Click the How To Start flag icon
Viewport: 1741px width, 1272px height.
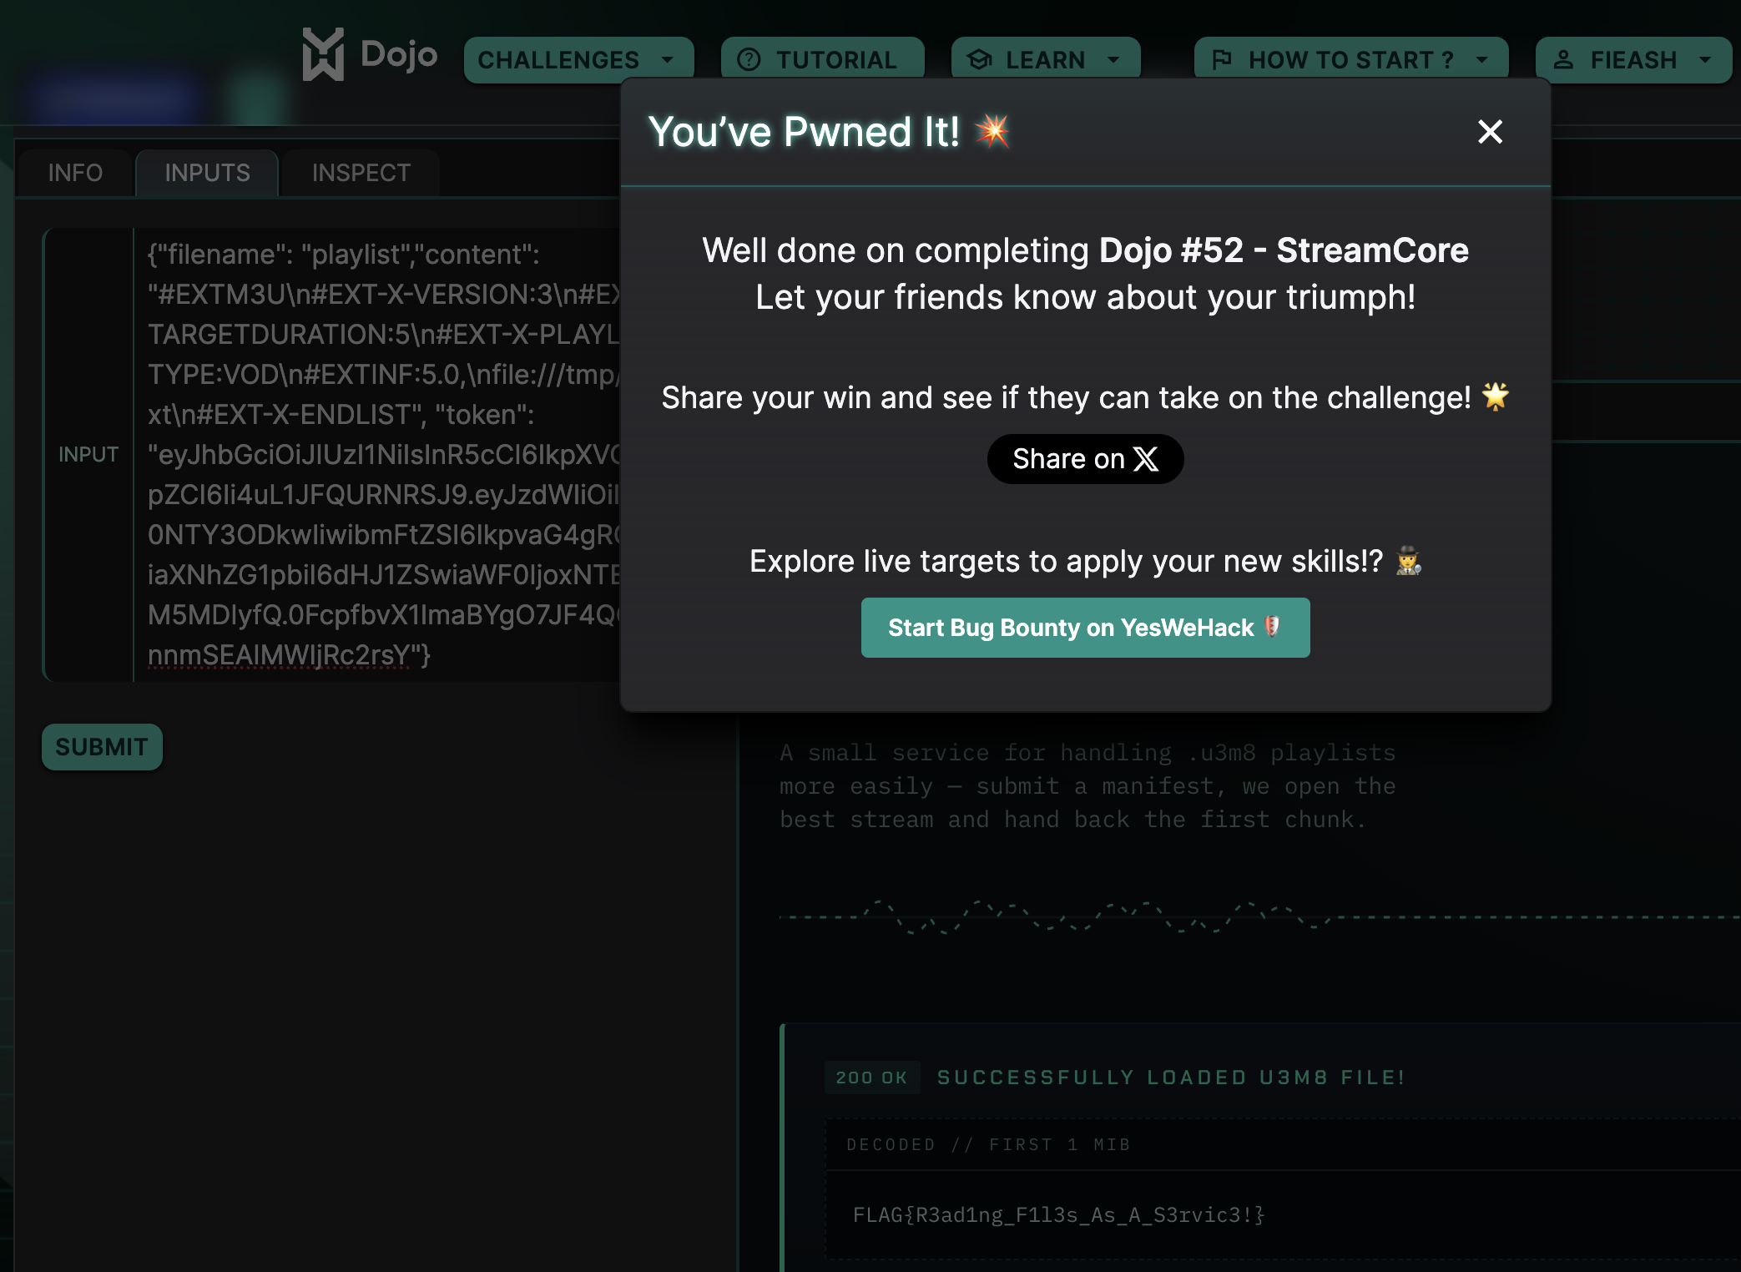click(x=1222, y=60)
